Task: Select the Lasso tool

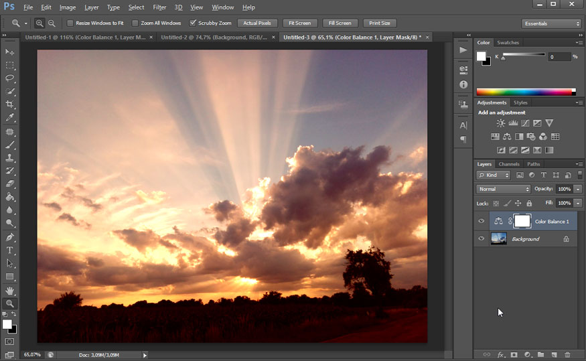Action: [9, 78]
